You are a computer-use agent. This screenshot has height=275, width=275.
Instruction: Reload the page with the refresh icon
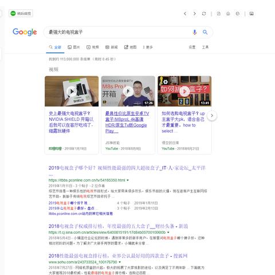pos(204,14)
